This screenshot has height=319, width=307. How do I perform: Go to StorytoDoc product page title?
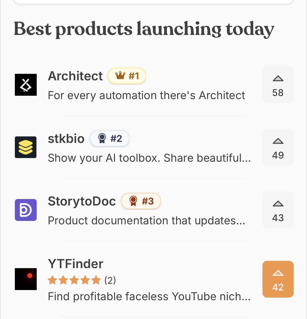click(82, 201)
